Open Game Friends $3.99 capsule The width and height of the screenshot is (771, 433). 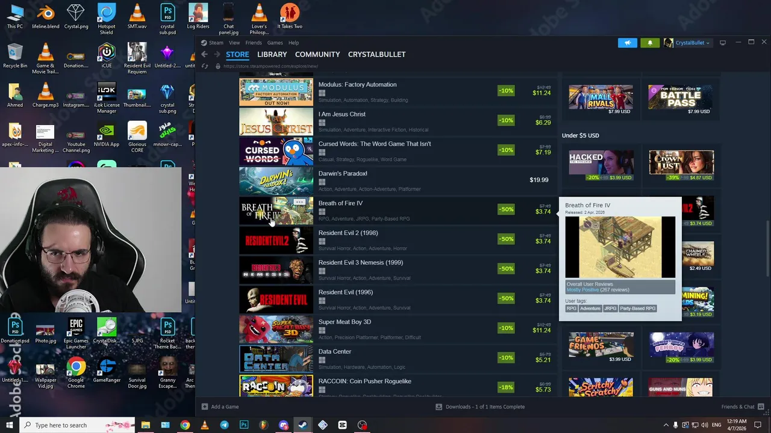pyautogui.click(x=601, y=348)
